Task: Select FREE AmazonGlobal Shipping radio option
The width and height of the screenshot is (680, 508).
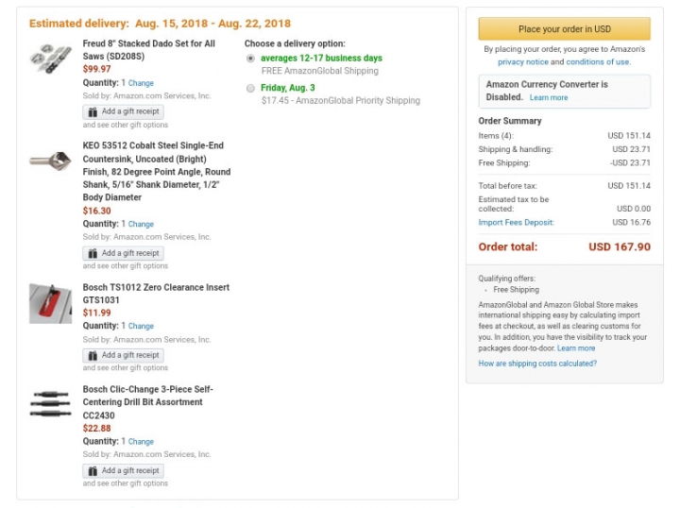Action: pos(250,59)
